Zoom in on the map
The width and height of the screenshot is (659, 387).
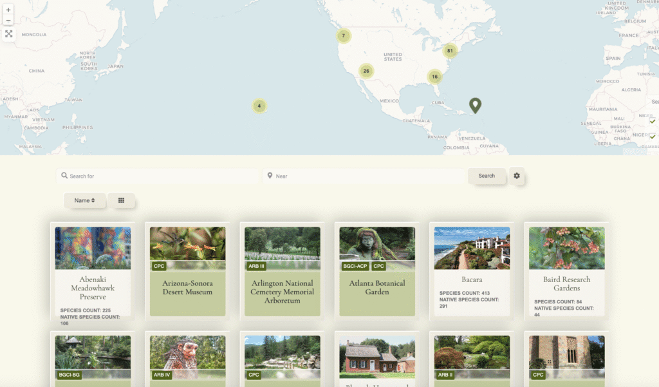coord(8,10)
